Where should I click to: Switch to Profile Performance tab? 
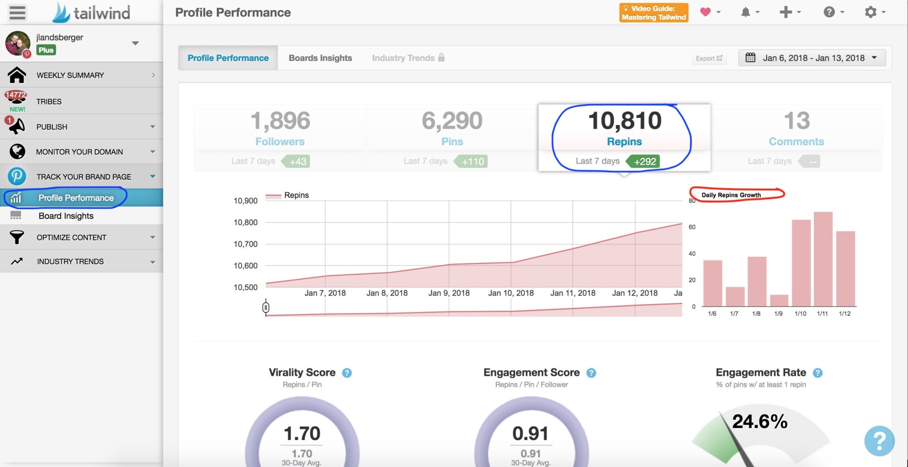click(x=228, y=58)
